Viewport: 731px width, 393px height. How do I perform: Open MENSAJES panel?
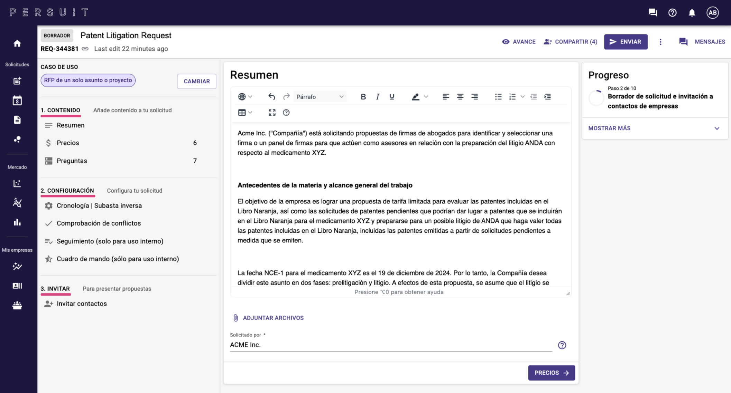pyautogui.click(x=702, y=42)
